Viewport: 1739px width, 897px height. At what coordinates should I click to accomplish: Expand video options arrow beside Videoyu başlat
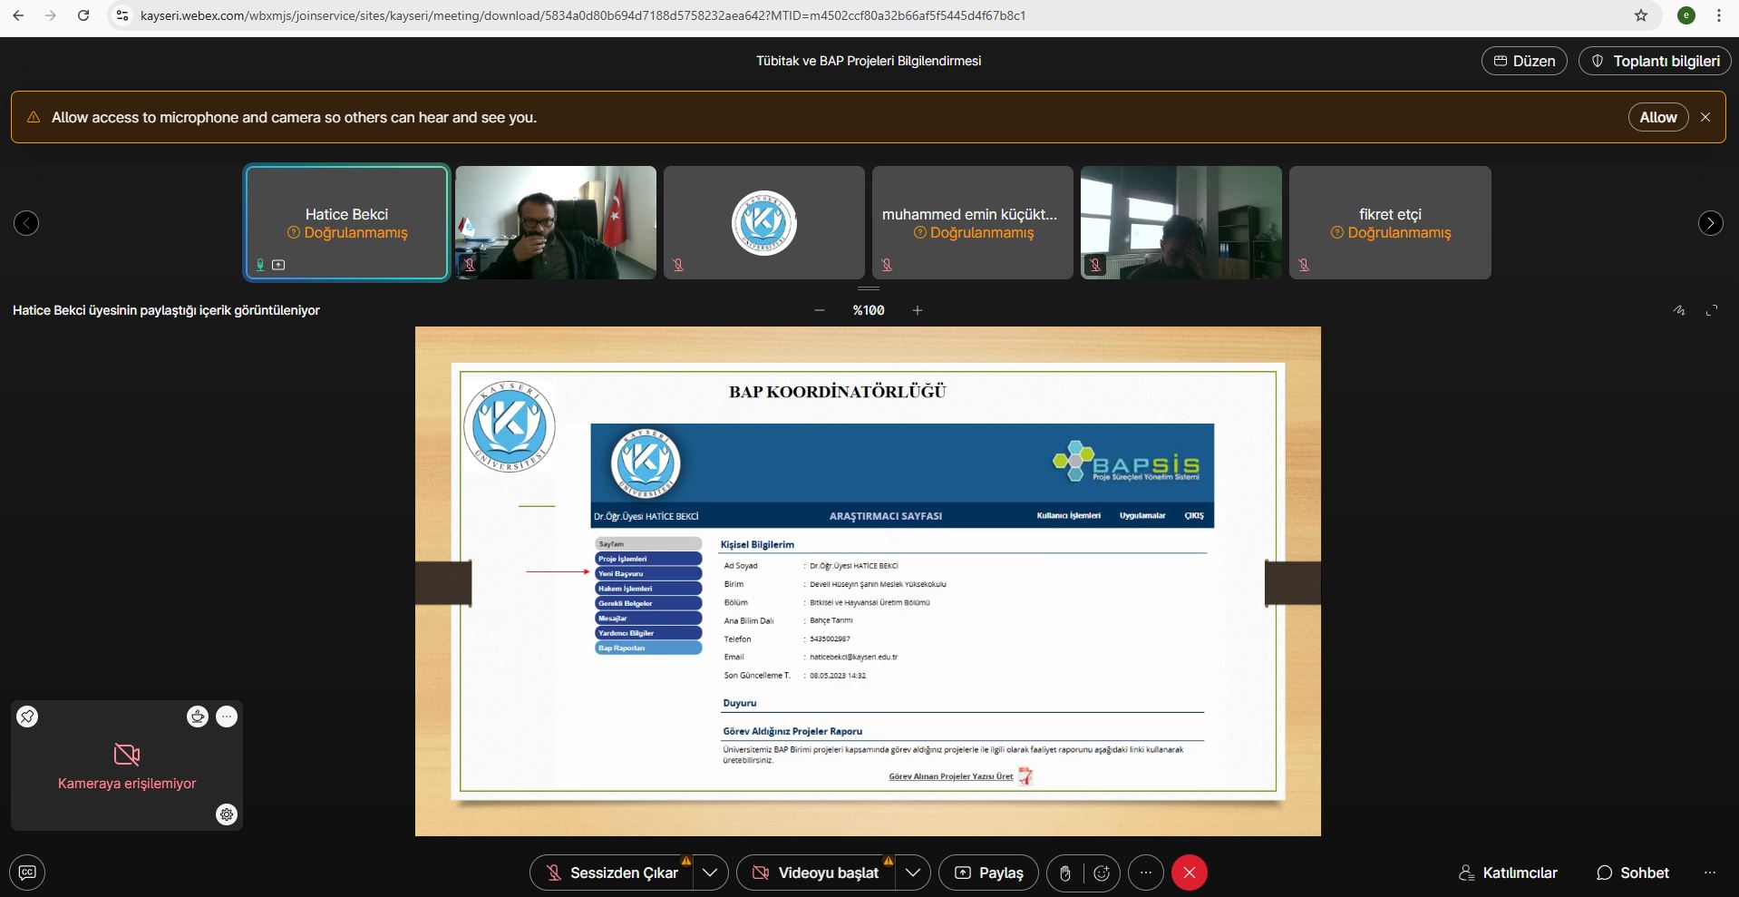click(913, 873)
